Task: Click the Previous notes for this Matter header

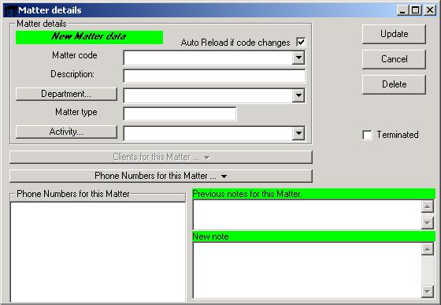Action: pyautogui.click(x=314, y=194)
